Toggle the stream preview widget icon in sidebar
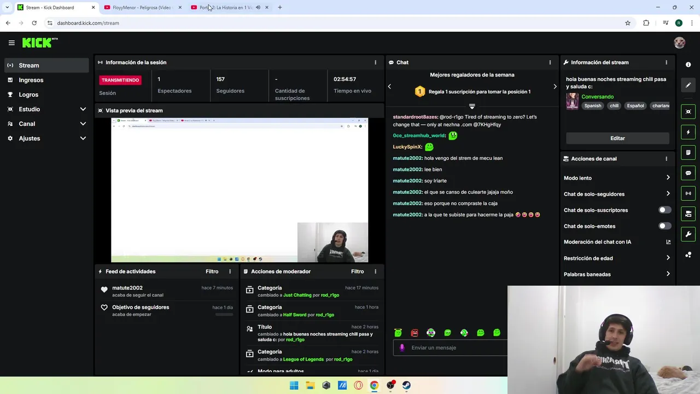Viewport: 700px width, 394px height. [x=688, y=112]
